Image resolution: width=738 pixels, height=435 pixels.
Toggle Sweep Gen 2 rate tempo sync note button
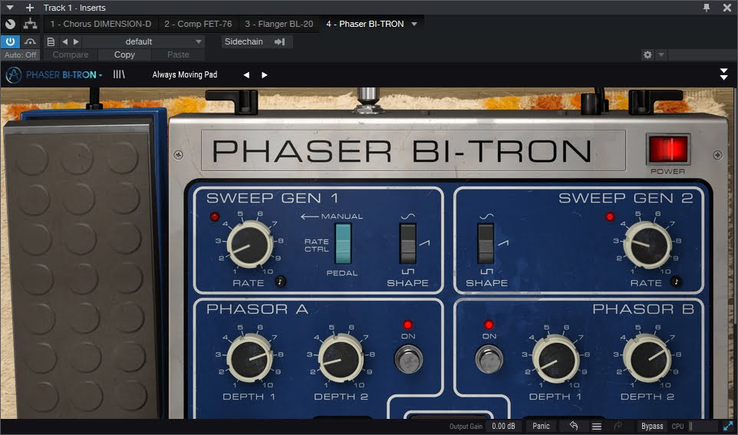676,282
